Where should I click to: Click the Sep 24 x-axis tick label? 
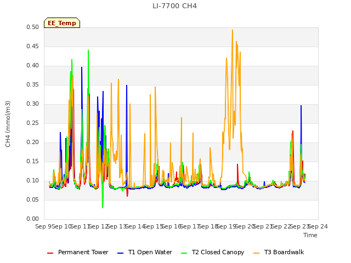pyautogui.click(x=318, y=226)
